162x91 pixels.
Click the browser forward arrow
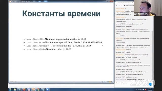[119, 5]
